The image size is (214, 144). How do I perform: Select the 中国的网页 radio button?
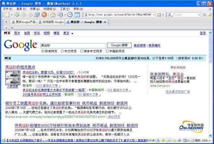click(x=107, y=51)
